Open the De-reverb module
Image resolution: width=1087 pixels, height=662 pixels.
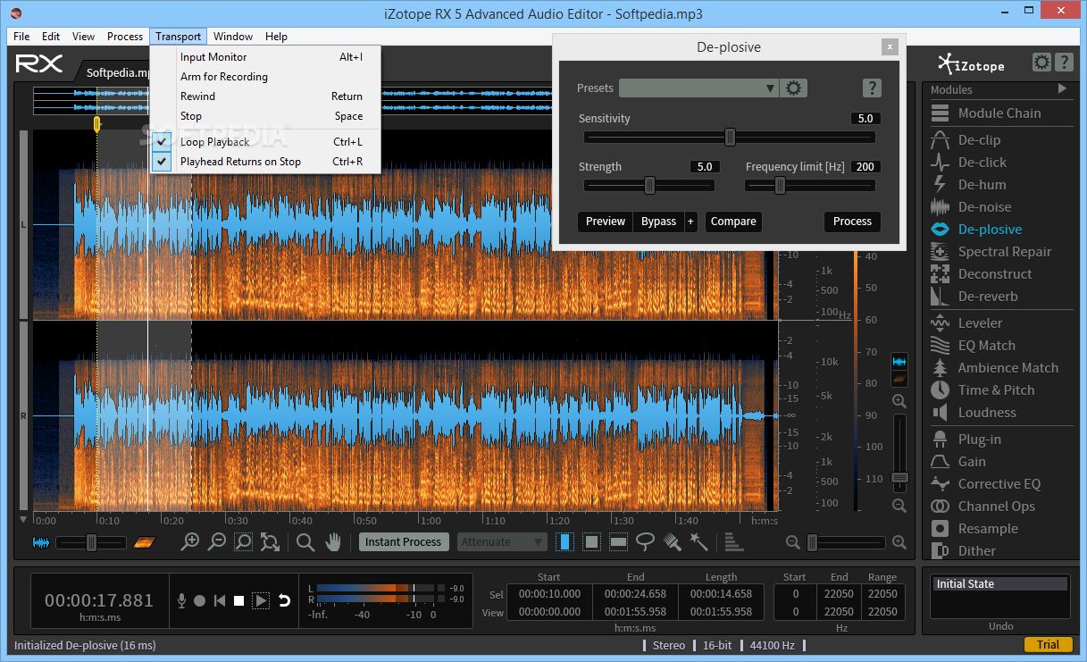988,297
